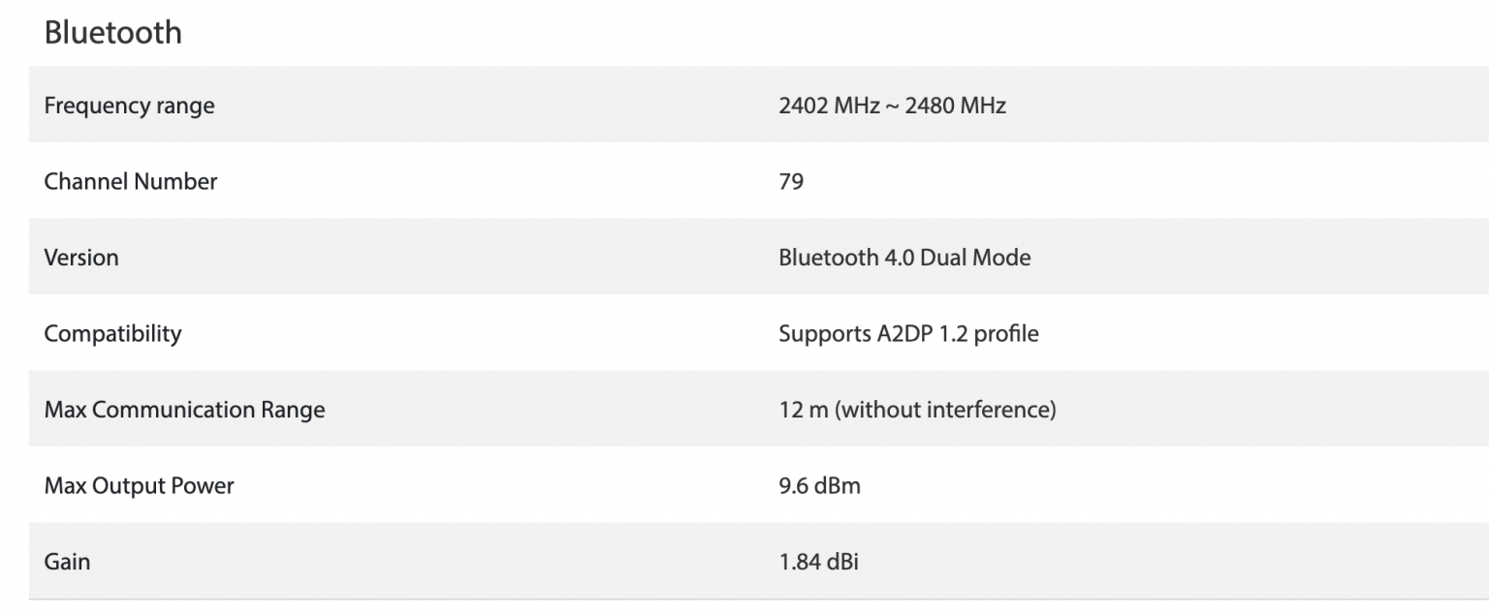This screenshot has height=616, width=1489.
Task: Click the channel value 79
Action: 791,181
